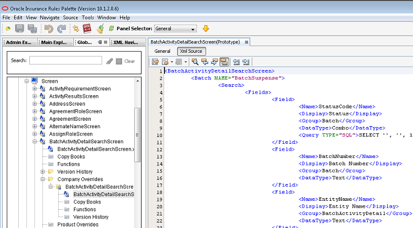The width and height of the screenshot is (413, 228).
Task: Click the Clear button next to Search
Action: (129, 61)
